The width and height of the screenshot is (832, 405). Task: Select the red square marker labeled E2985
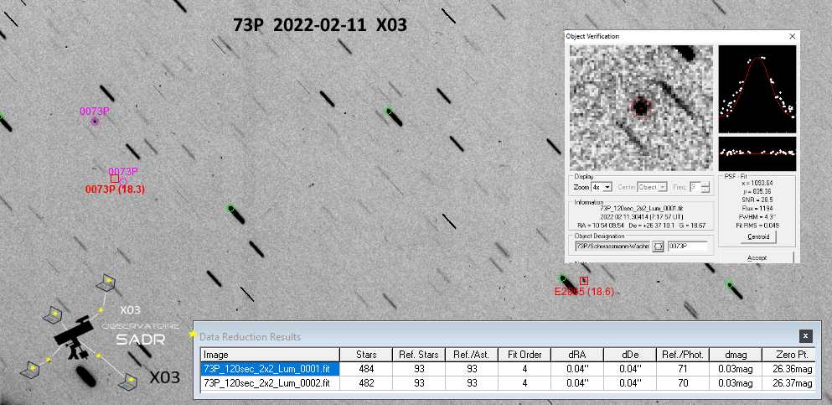[584, 280]
